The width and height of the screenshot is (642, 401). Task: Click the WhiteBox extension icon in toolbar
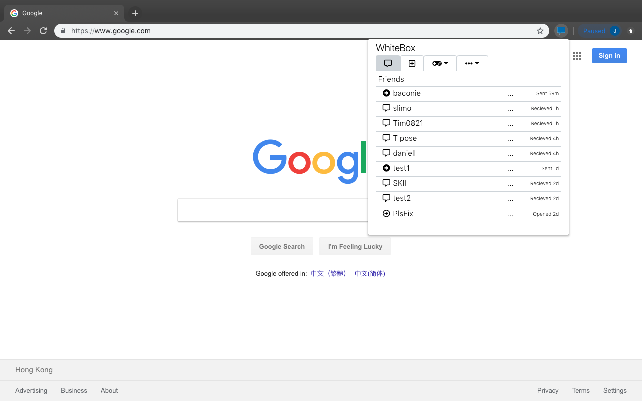pyautogui.click(x=561, y=31)
